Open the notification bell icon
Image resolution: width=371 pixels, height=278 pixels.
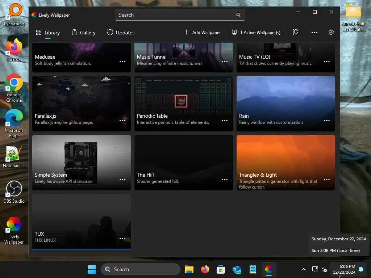361,269
